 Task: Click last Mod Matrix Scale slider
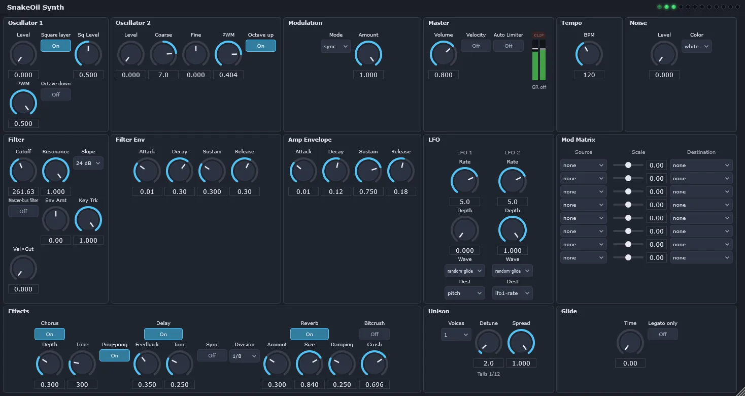pos(628,257)
